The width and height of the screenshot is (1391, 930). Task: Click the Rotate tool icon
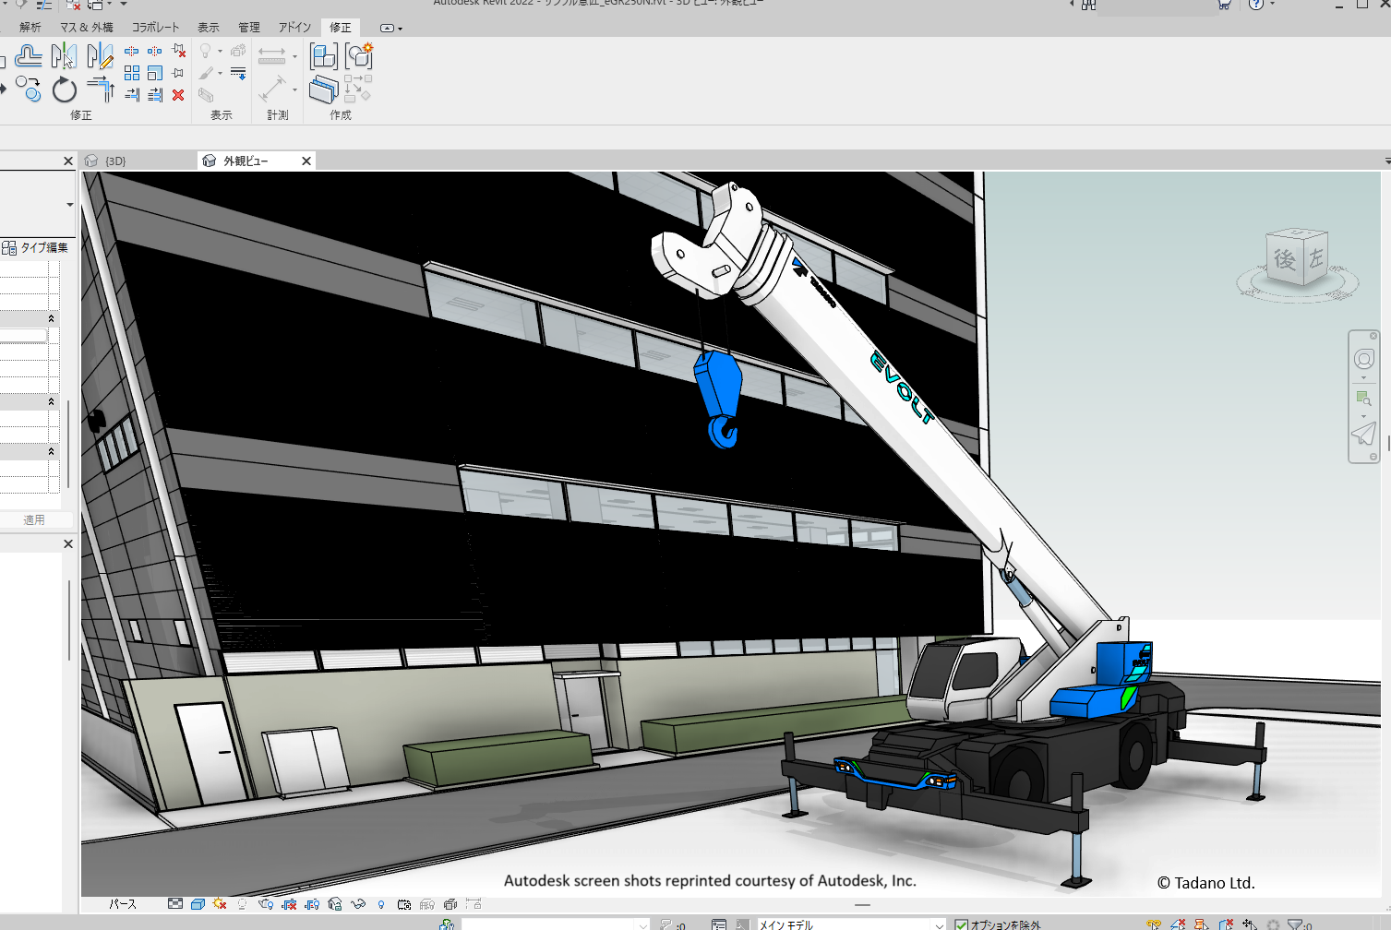tap(64, 89)
